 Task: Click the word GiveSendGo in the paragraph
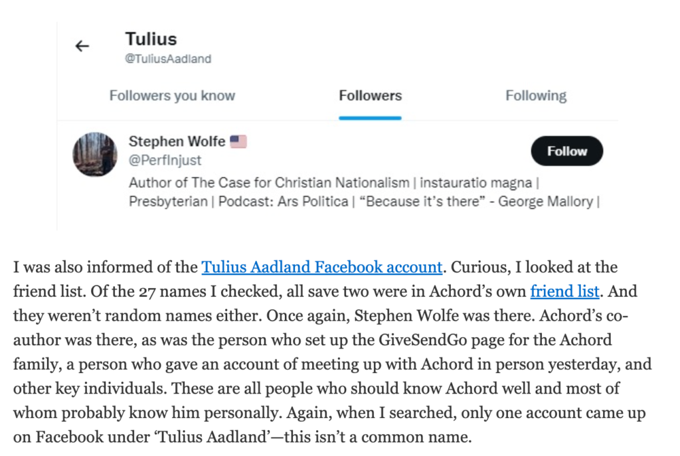[423, 340]
